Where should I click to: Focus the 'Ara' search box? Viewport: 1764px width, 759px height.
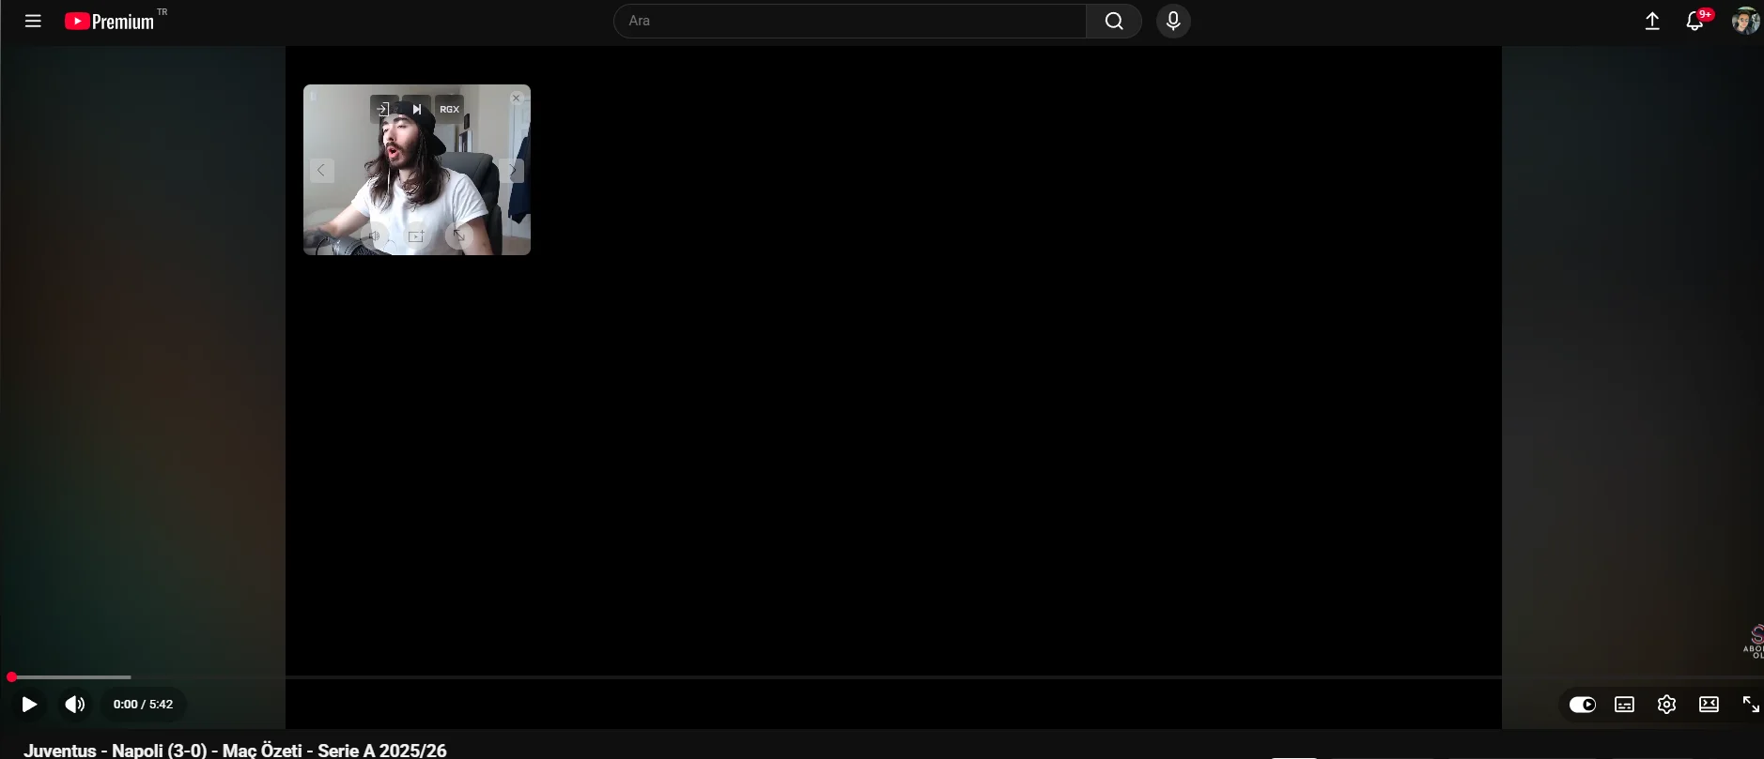coord(850,21)
